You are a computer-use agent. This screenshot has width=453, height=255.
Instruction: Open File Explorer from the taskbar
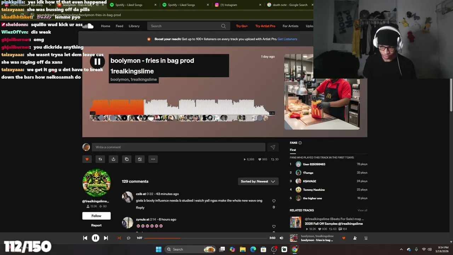(x=242, y=249)
